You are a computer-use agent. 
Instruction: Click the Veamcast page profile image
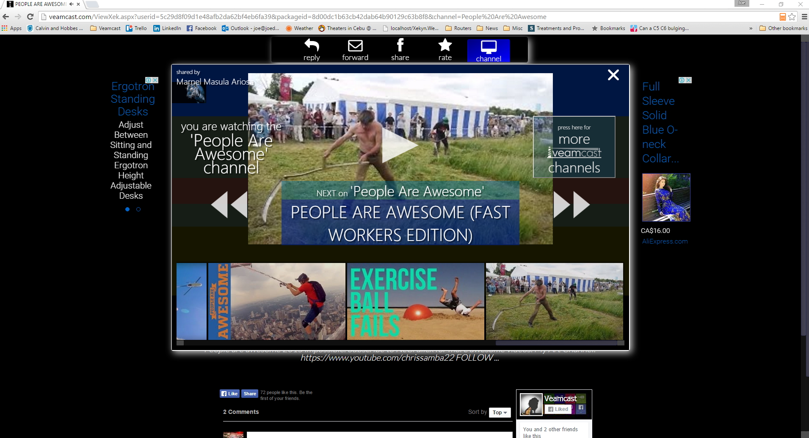531,404
